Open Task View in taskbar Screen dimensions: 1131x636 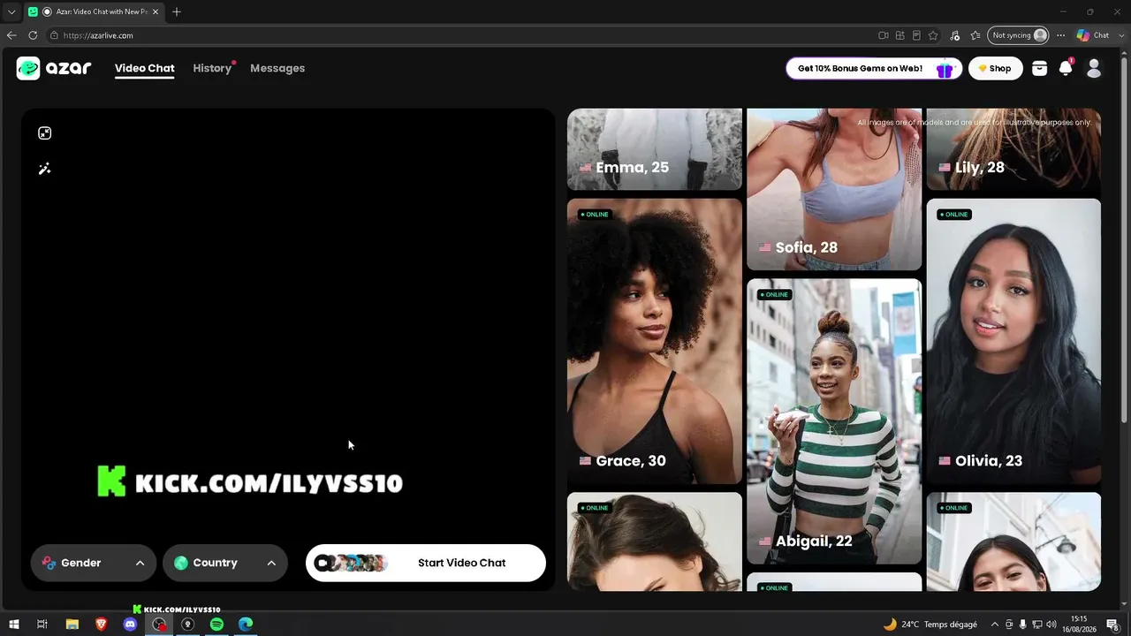tap(42, 625)
